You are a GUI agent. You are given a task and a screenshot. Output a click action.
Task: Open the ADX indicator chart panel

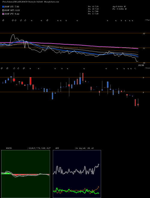pos(77,174)
